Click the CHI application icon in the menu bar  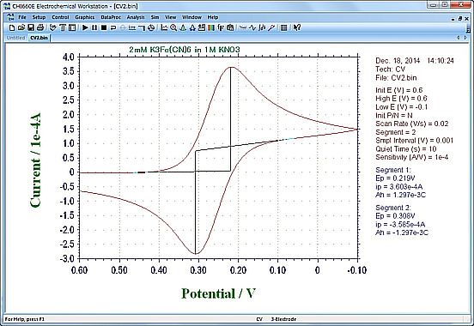point(10,17)
